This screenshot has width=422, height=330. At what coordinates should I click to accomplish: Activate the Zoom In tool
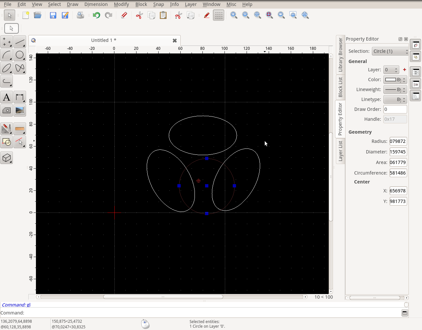click(234, 15)
